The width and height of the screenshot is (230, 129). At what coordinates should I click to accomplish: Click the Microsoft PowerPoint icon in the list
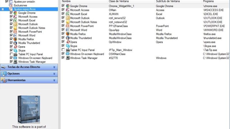[68, 26]
